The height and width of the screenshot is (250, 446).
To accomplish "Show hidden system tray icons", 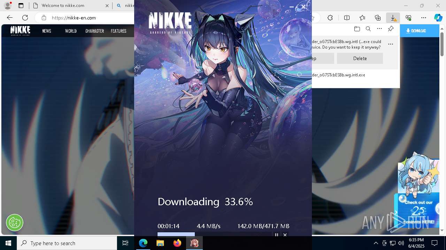I will point(376,243).
